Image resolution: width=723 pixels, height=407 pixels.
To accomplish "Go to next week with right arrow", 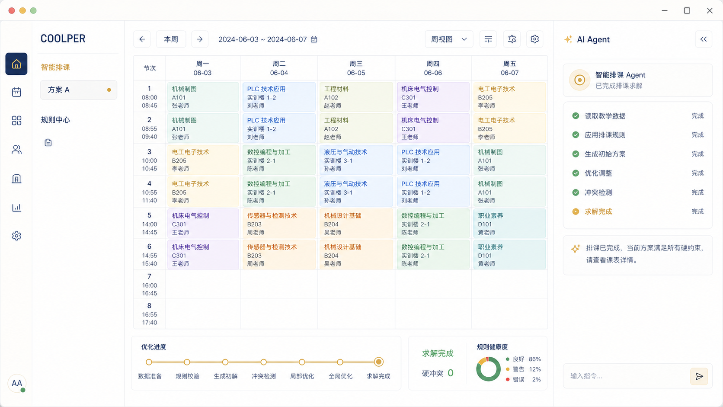I will click(200, 39).
